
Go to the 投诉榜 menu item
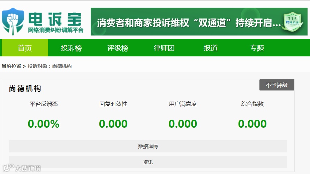(71, 48)
